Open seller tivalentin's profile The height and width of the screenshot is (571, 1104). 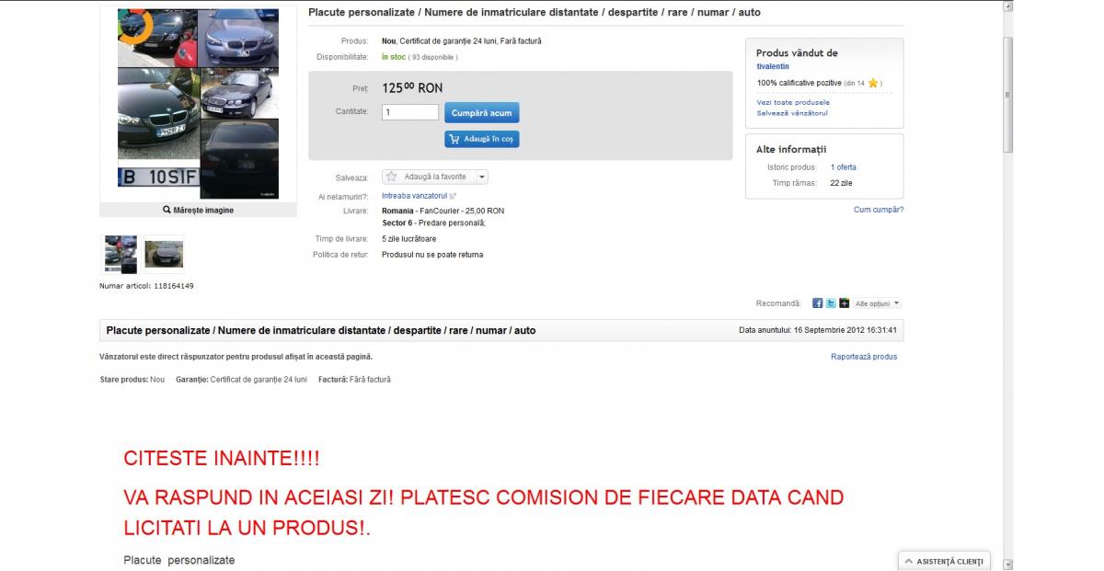click(773, 66)
